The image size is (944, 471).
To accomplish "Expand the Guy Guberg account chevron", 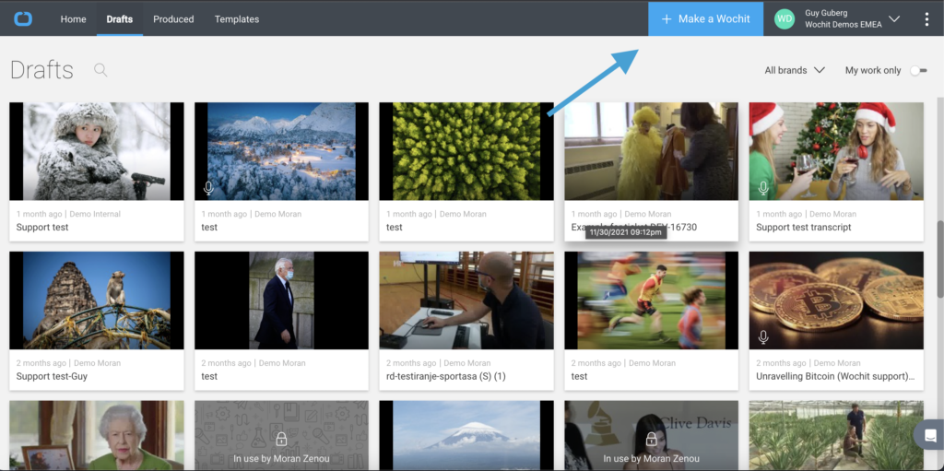I will click(x=894, y=18).
